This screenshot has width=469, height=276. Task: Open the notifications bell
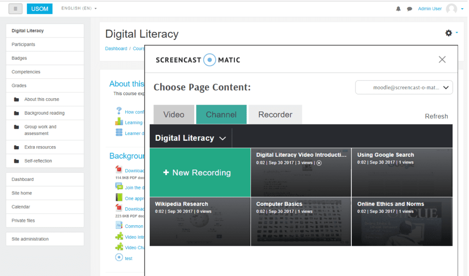[398, 9]
